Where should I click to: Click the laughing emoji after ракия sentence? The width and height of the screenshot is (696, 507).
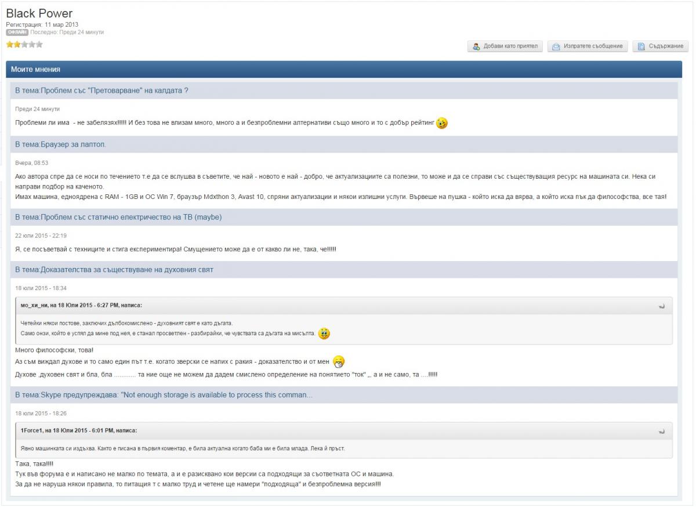click(339, 361)
